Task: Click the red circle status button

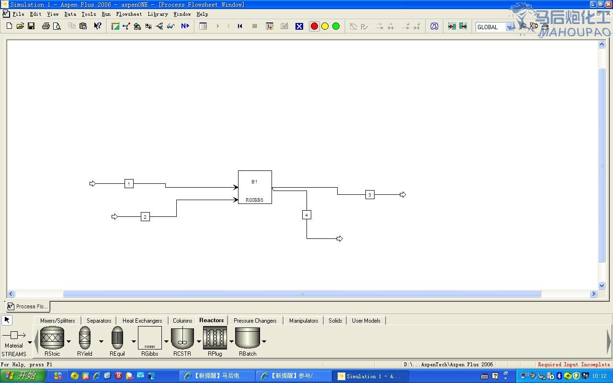Action: click(315, 26)
